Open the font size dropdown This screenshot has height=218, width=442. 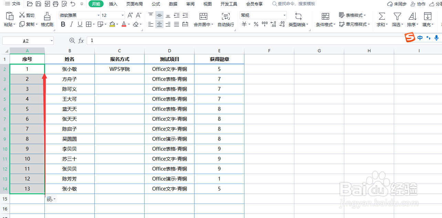tap(122, 15)
